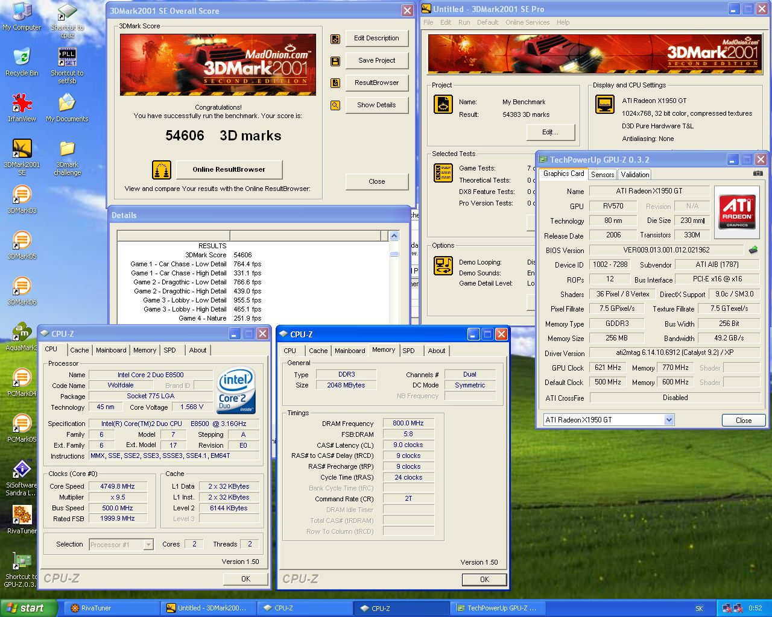This screenshot has height=617, width=772.
Task: Switch to Validation tab in GPU-Z
Action: [635, 175]
